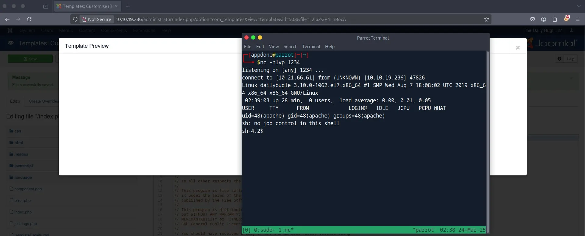Click the yellow terminal window button
585x236 pixels.
pos(260,37)
